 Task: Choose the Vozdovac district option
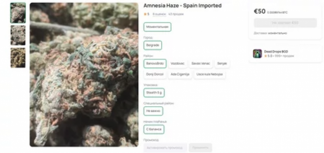click(178, 64)
